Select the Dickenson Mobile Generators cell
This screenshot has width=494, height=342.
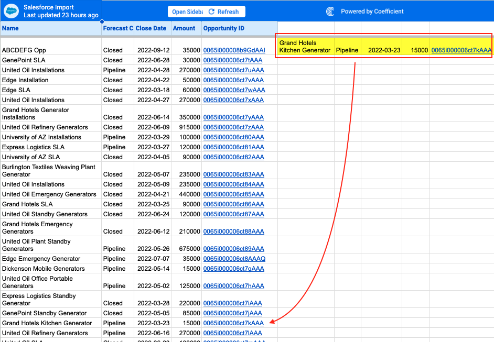click(51, 269)
